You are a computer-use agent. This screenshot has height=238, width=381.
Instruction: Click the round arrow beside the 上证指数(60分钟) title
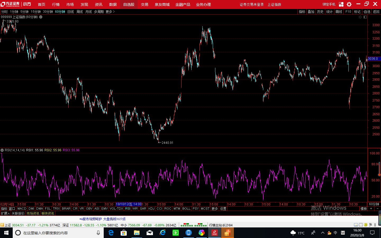[41, 17]
